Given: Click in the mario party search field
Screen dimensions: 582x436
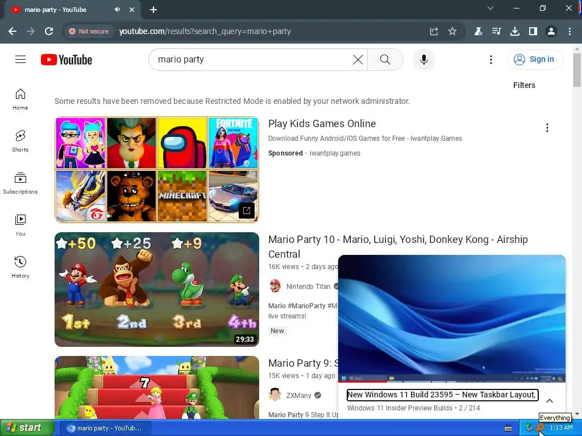Looking at the screenshot, I should [x=252, y=59].
